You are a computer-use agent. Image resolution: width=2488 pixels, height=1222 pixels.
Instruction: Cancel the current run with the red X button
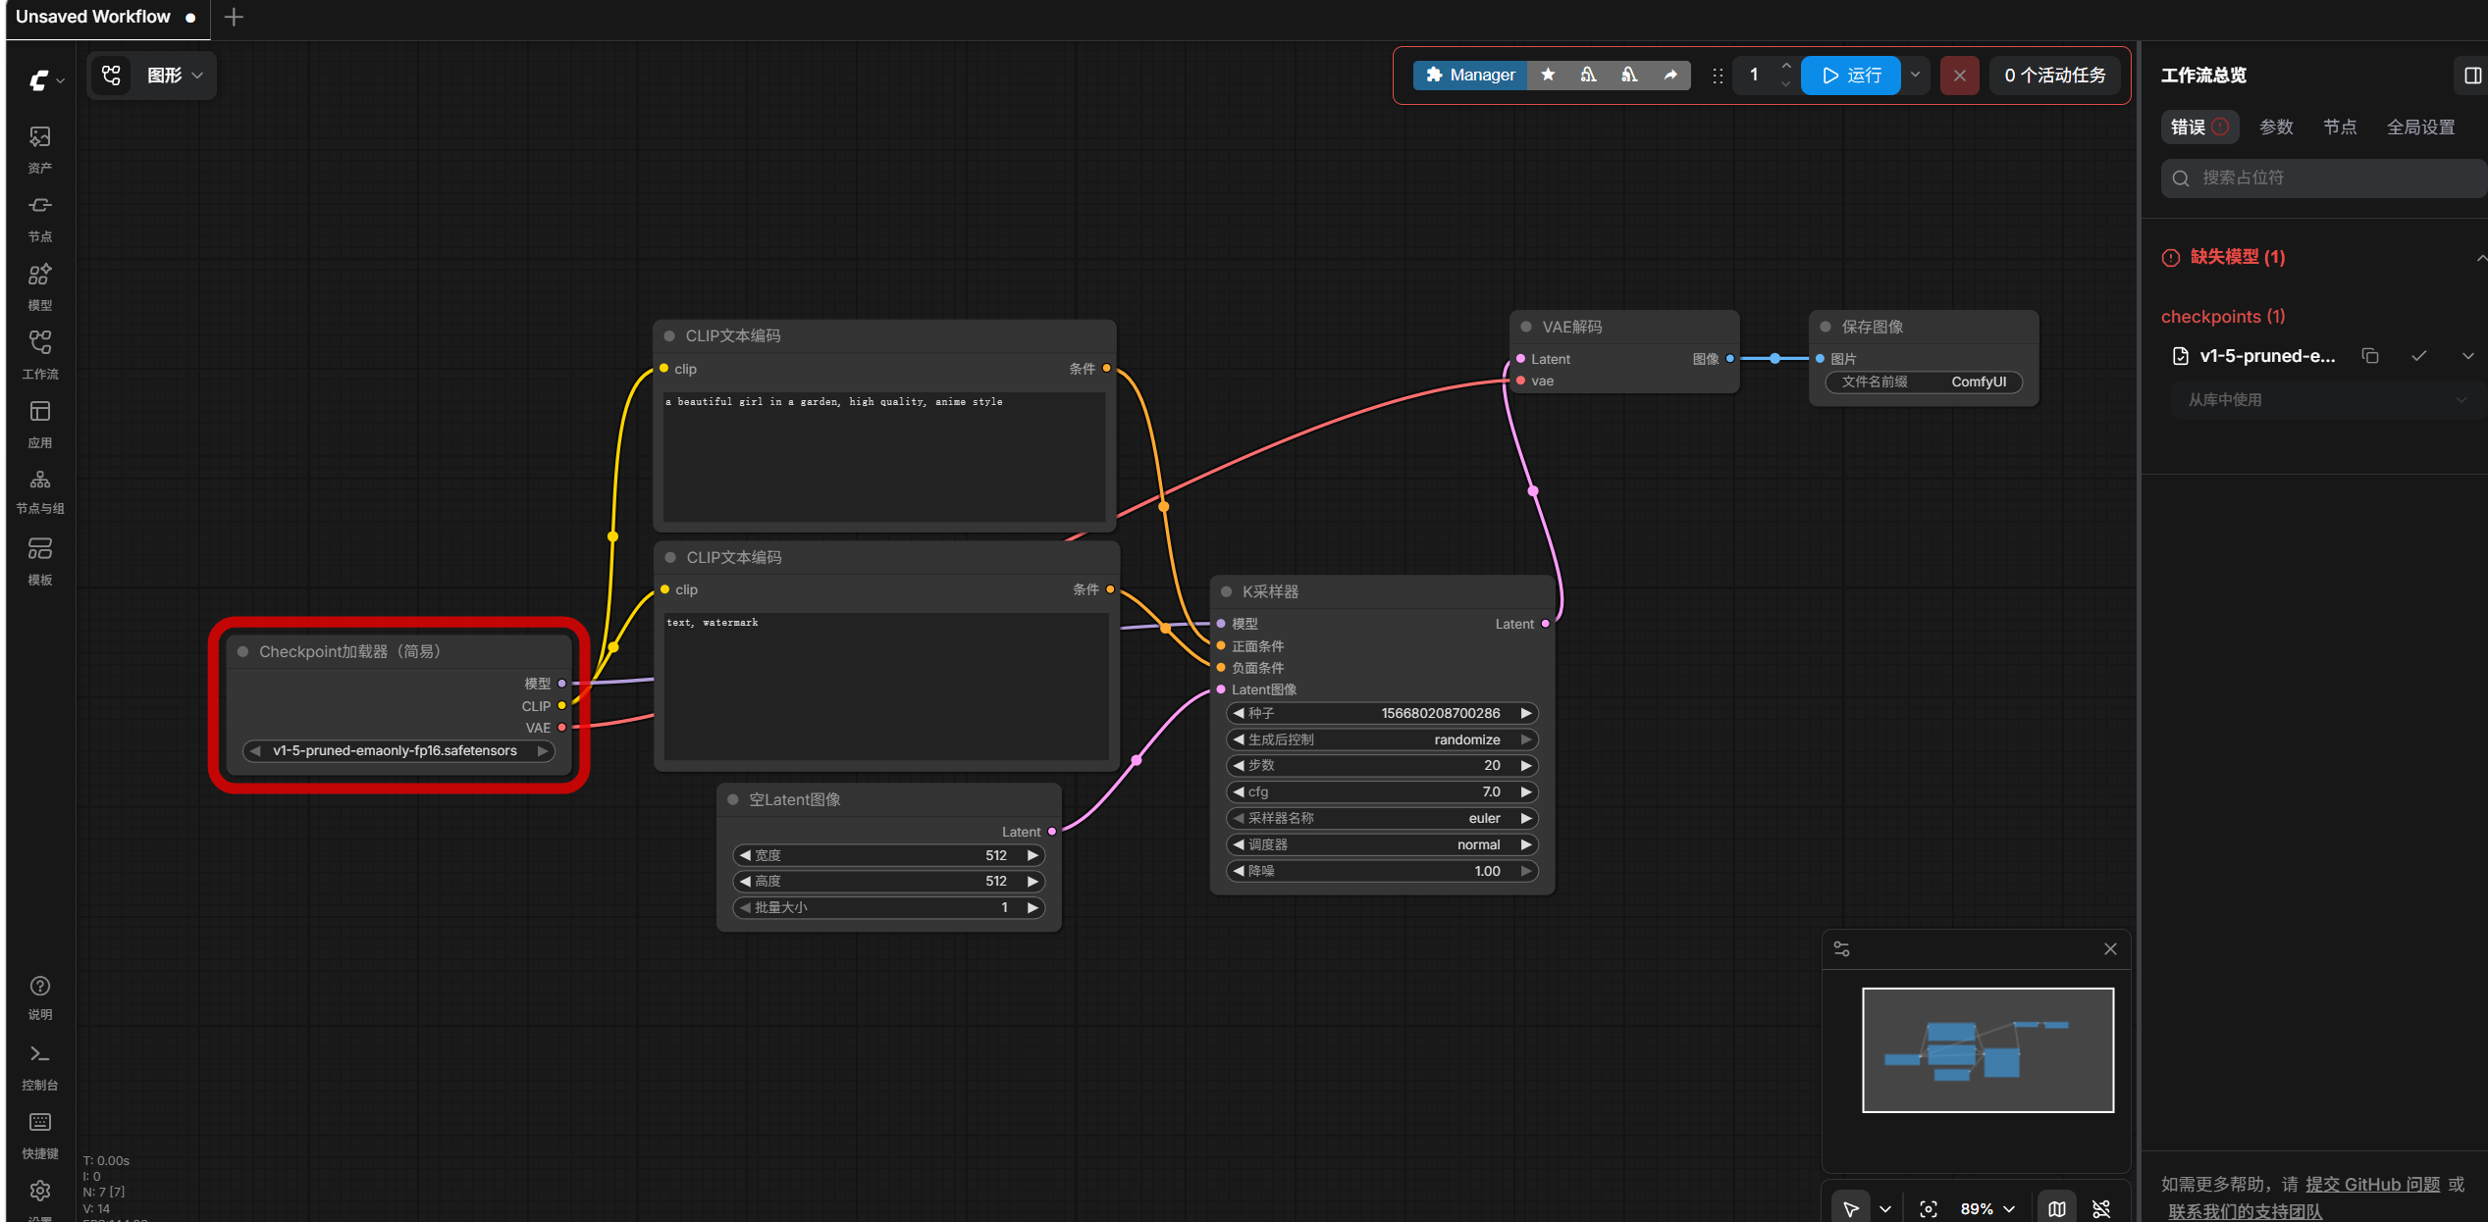click(1959, 76)
